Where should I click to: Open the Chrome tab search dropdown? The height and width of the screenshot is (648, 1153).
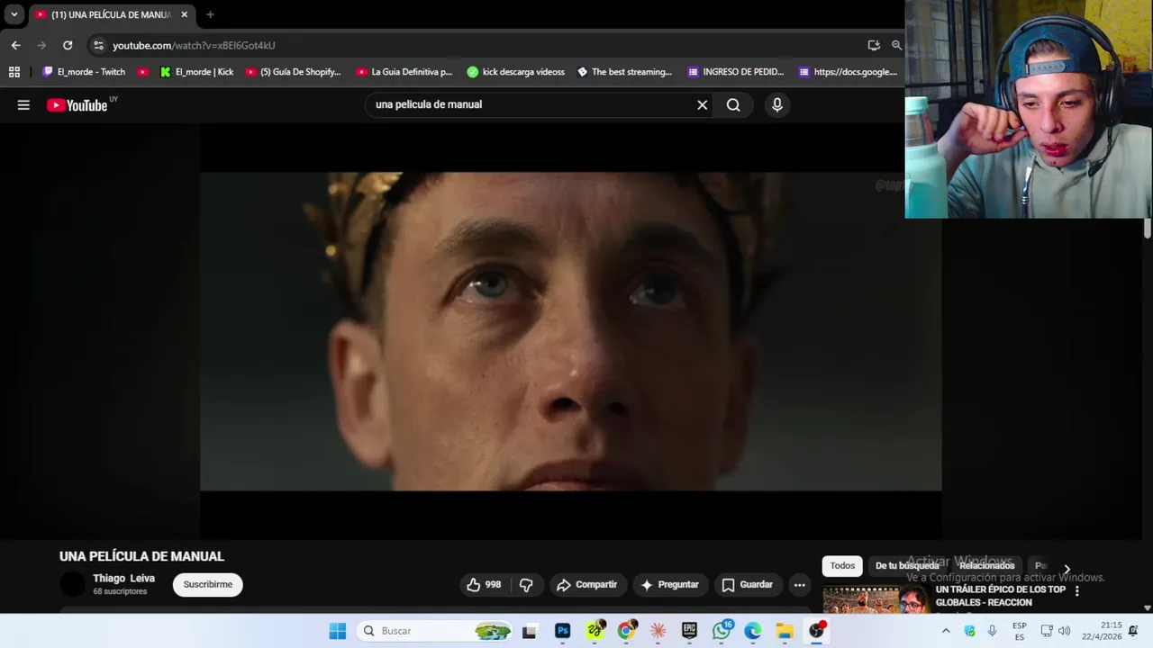tap(14, 14)
